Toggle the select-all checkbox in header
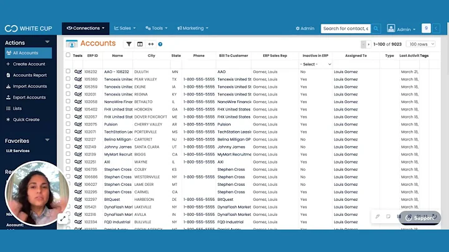This screenshot has width=449, height=252. 68,55
